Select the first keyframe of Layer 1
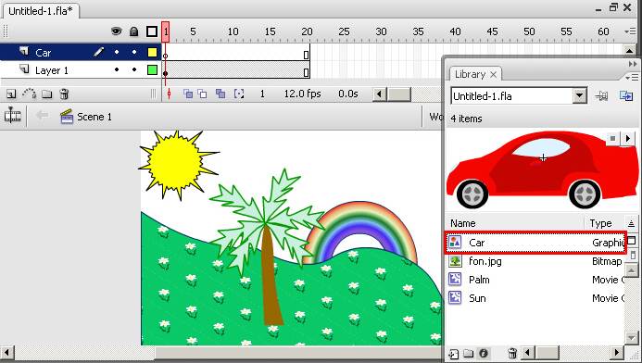This screenshot has width=642, height=363. (166, 73)
